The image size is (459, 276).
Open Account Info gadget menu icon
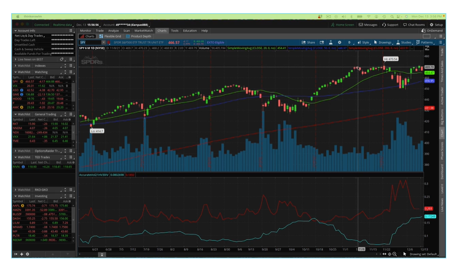[x=71, y=30]
